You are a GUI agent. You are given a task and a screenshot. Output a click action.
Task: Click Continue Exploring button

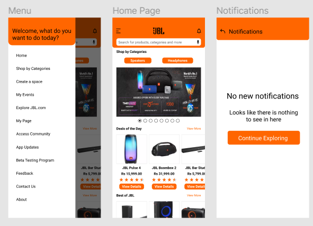pos(264,138)
